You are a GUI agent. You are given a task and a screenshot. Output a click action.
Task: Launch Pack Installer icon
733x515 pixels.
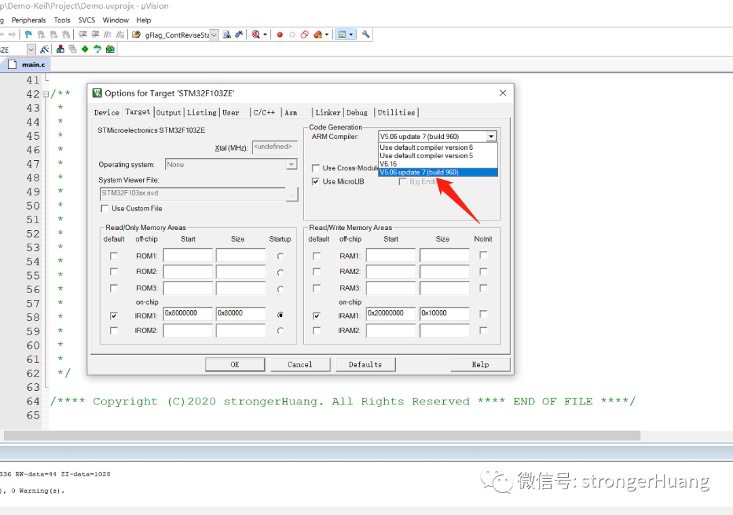point(110,49)
